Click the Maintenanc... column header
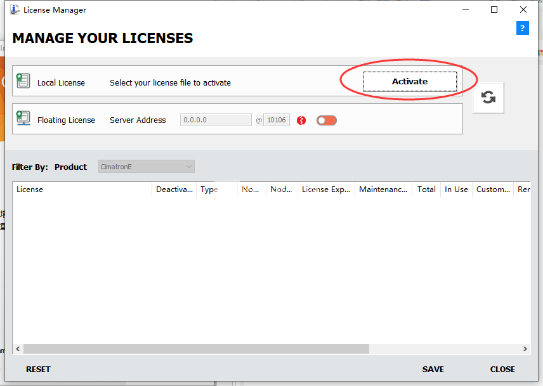Image resolution: width=543 pixels, height=386 pixels. pyautogui.click(x=383, y=190)
